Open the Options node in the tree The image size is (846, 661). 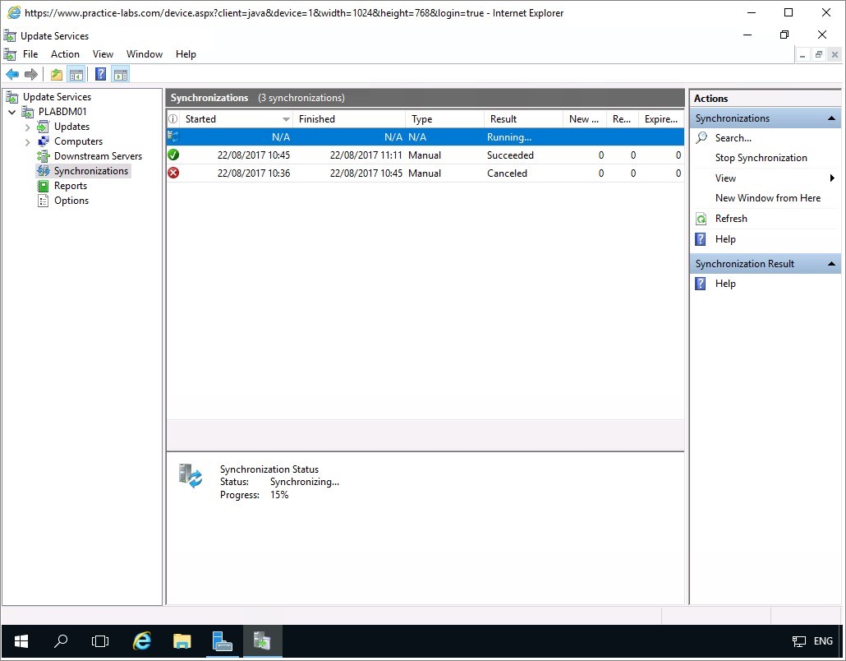pyautogui.click(x=71, y=201)
